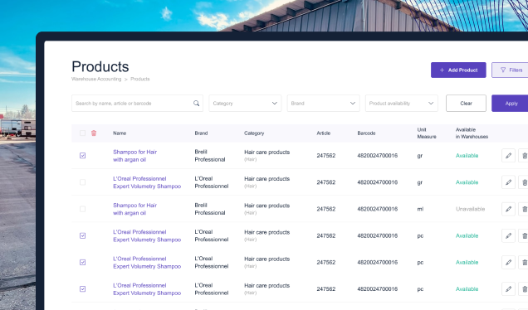Expand the Product availability dropdown
This screenshot has height=310, width=528.
tap(401, 104)
